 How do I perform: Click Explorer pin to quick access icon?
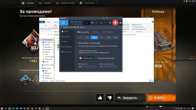pyautogui.click(x=46, y=26)
